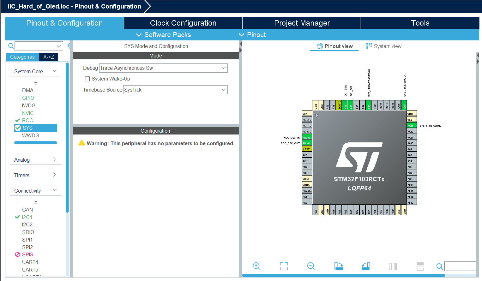The image size is (482, 281).
Task: Select IWDG in the list
Action: coord(28,105)
